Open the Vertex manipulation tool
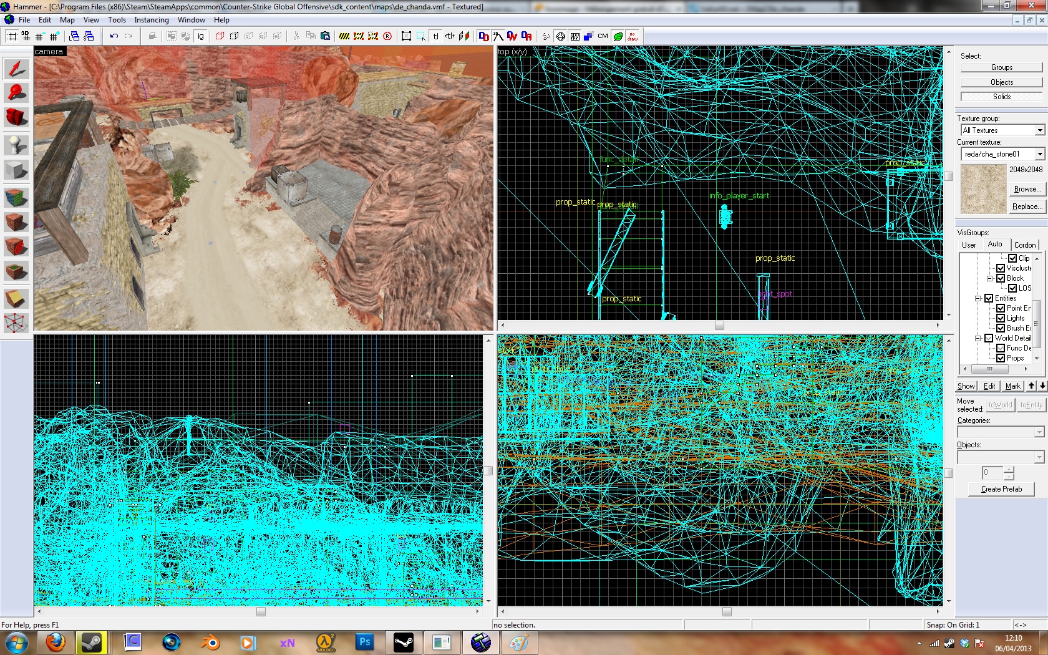 [16, 323]
